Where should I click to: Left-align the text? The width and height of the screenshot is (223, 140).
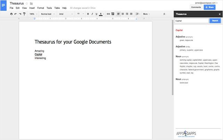118,14
